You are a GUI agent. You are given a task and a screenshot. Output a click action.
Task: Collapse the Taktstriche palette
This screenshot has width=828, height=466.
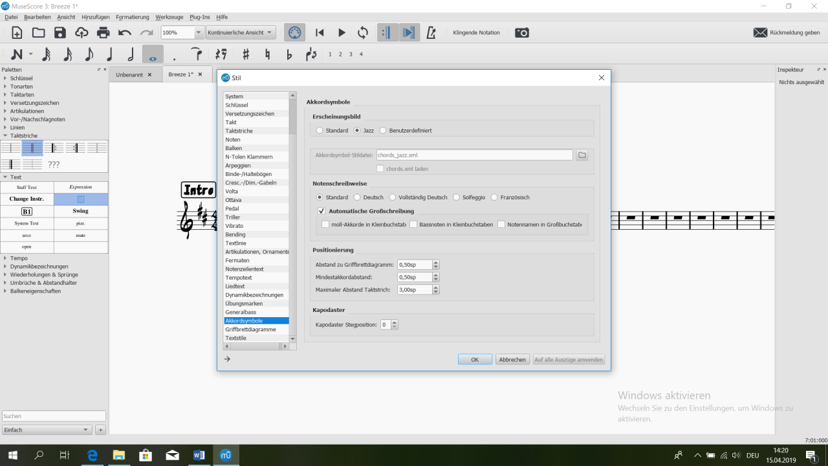(x=5, y=136)
